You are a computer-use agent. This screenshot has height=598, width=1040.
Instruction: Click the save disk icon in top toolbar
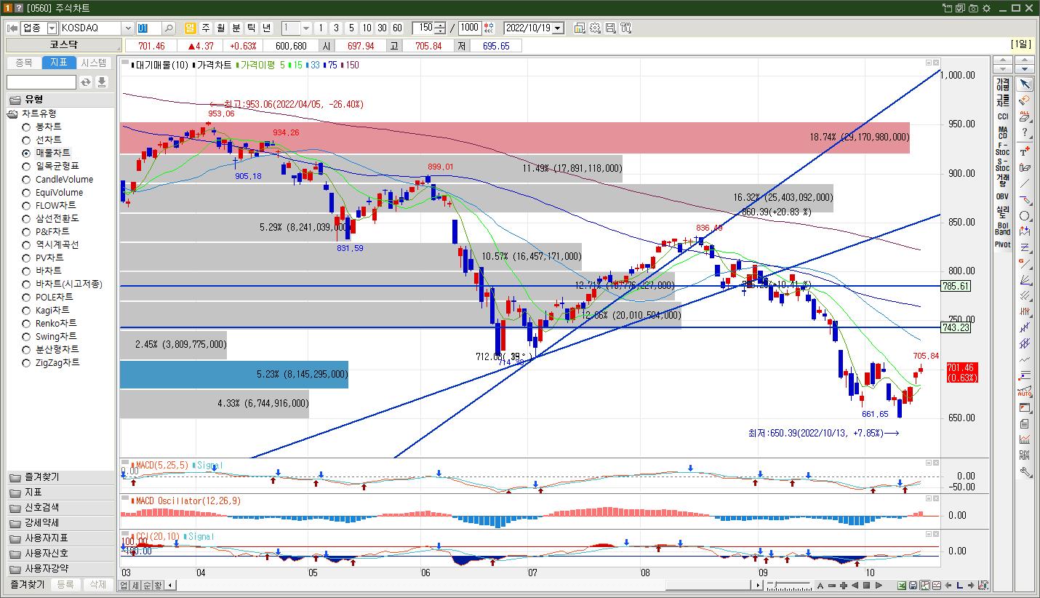[610, 28]
